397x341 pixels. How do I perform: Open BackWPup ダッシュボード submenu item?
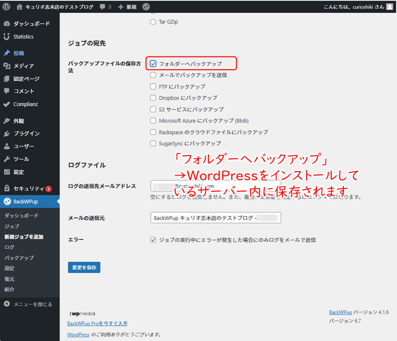coord(22,215)
